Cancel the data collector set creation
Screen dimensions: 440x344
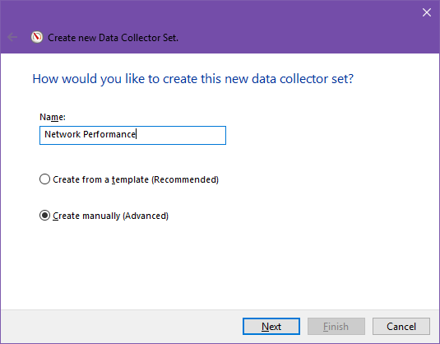[401, 327]
